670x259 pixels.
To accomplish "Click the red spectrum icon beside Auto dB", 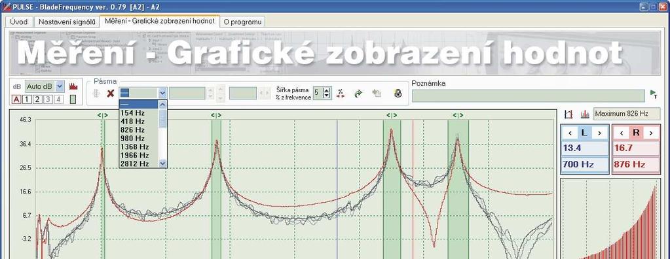I will click(x=73, y=86).
